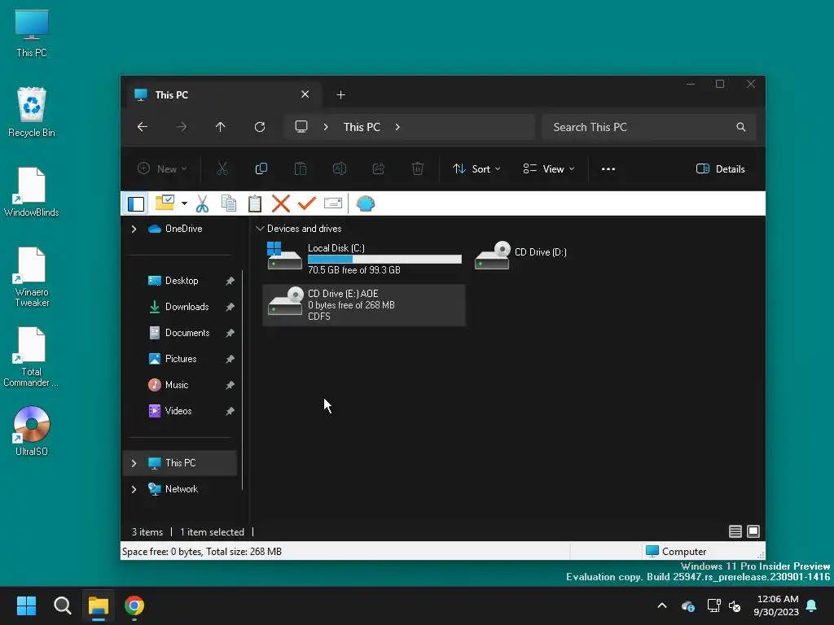Select Local Disk (C:) drive

coord(364,258)
